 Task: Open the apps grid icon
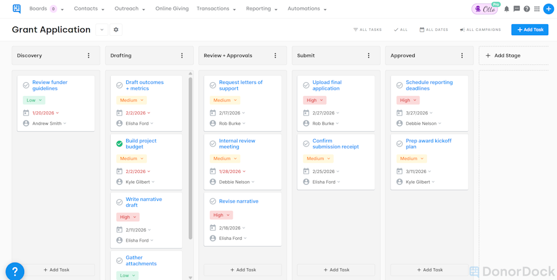pos(537,9)
